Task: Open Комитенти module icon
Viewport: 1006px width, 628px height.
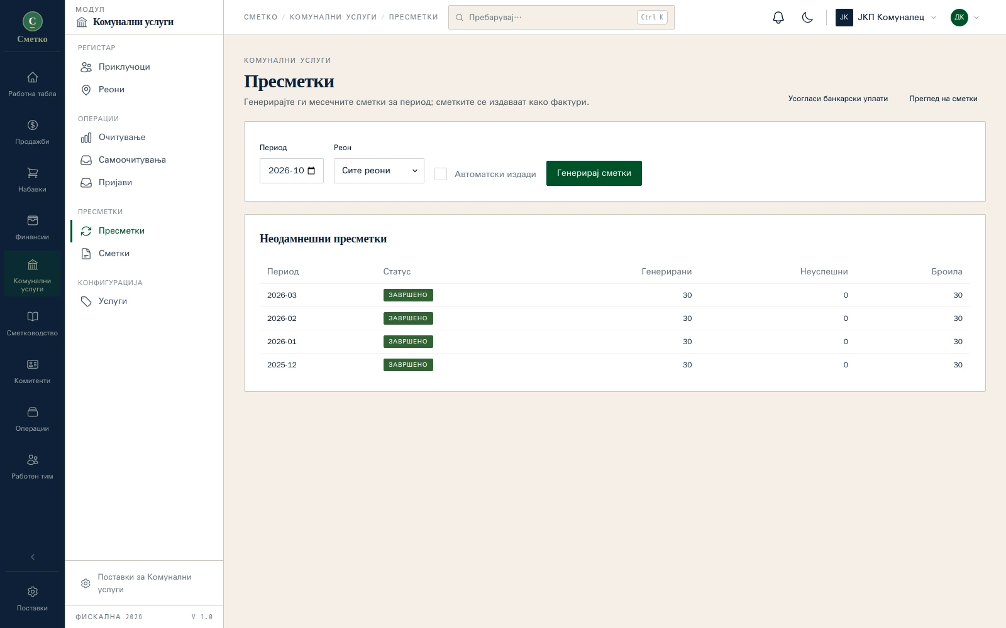Action: [33, 371]
